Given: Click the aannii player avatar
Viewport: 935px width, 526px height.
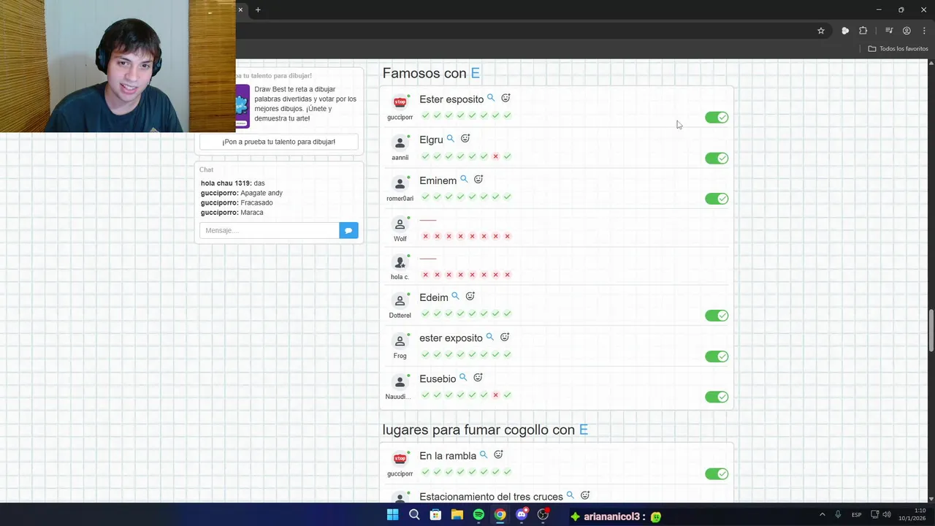Looking at the screenshot, I should [400, 143].
